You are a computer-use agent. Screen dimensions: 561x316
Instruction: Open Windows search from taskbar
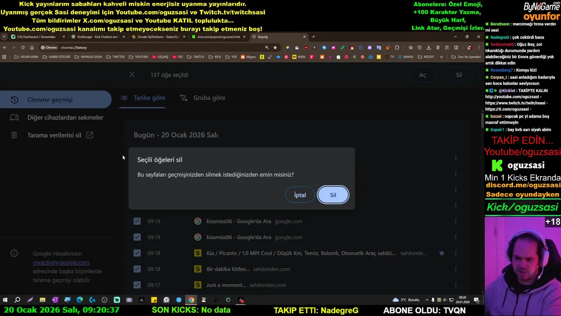pos(18,300)
